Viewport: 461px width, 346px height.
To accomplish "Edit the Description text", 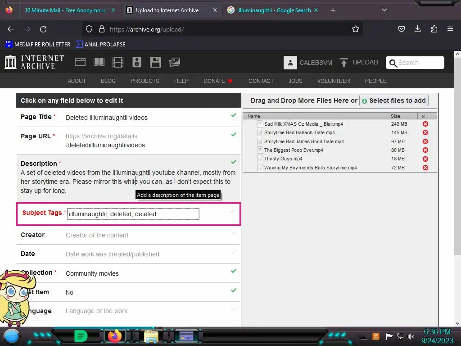I will 128,182.
